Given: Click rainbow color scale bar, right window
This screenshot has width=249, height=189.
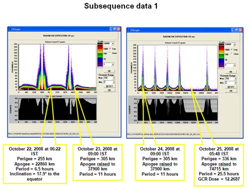Looking at the screenshot, I should pos(222,56).
